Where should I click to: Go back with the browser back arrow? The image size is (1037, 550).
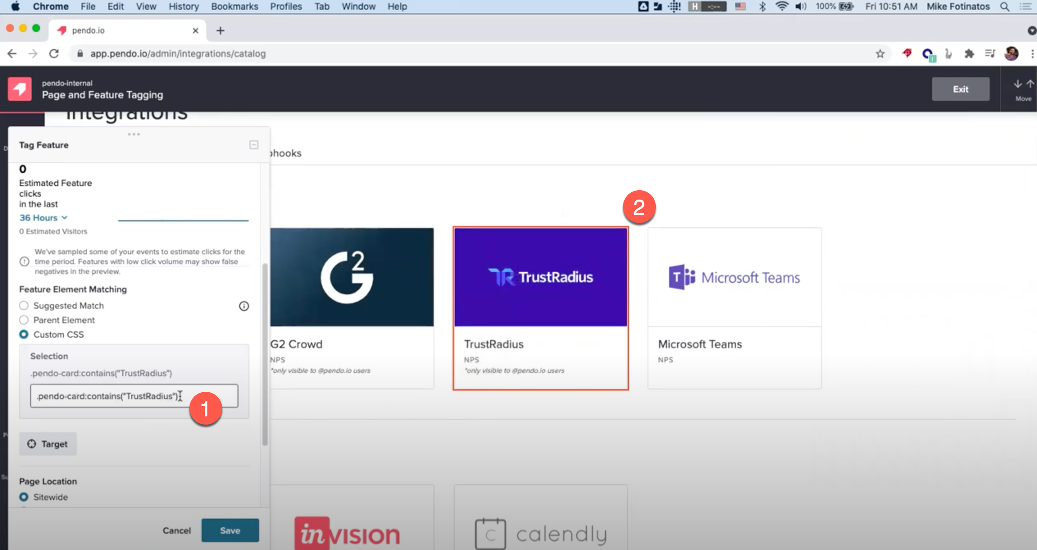[12, 54]
